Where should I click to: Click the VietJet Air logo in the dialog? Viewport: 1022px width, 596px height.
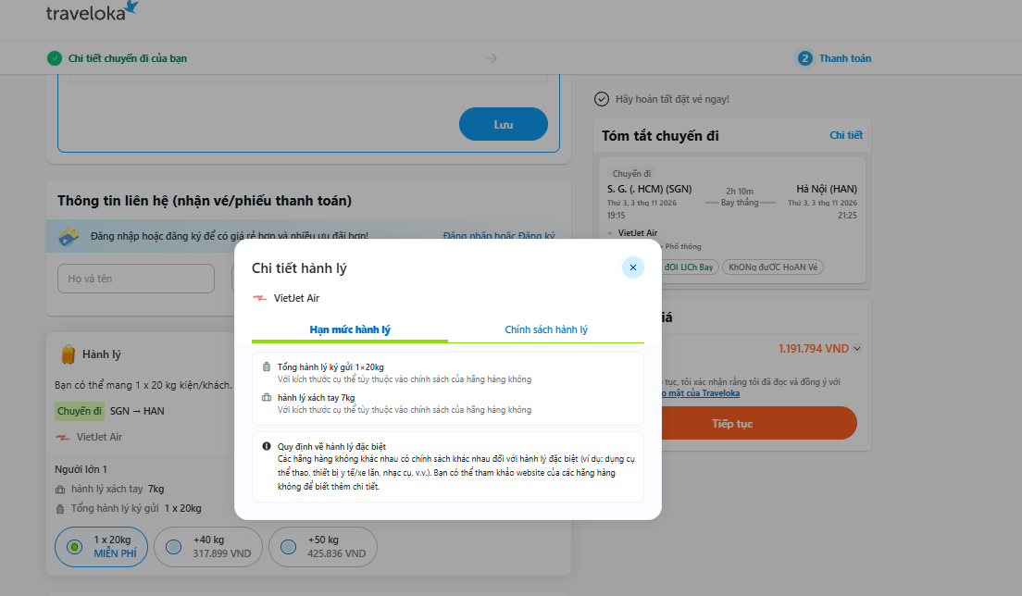pos(260,298)
